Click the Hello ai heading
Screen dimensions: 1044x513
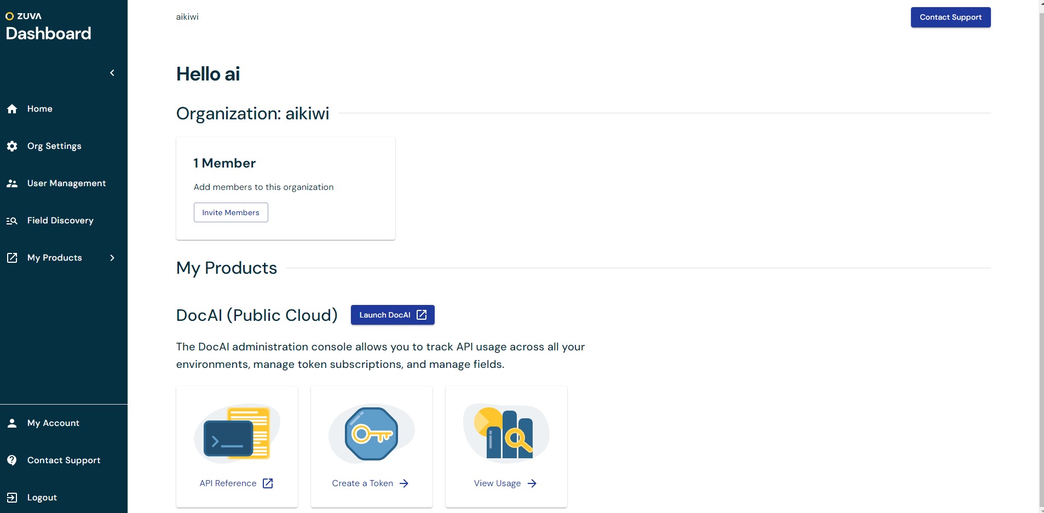(x=208, y=74)
